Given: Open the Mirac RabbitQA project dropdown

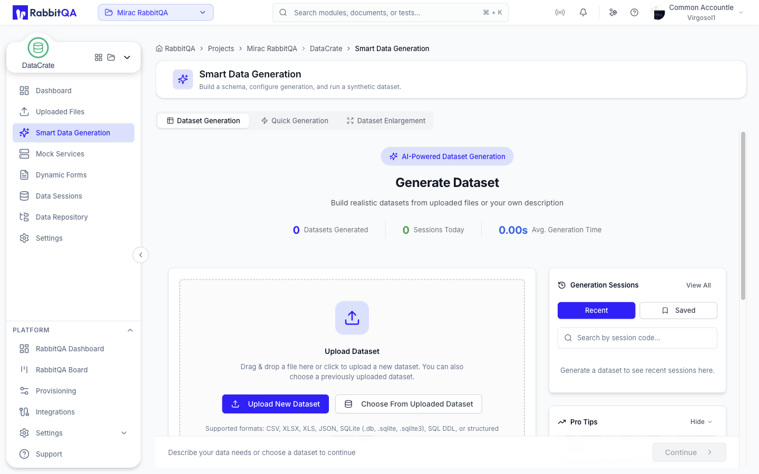Looking at the screenshot, I should tap(155, 13).
